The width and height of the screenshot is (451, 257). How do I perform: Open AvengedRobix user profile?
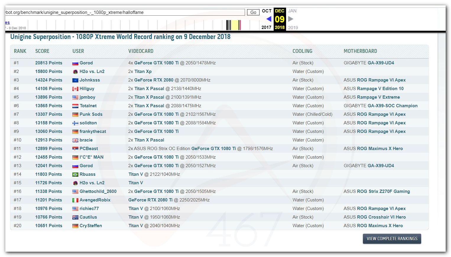(x=95, y=200)
